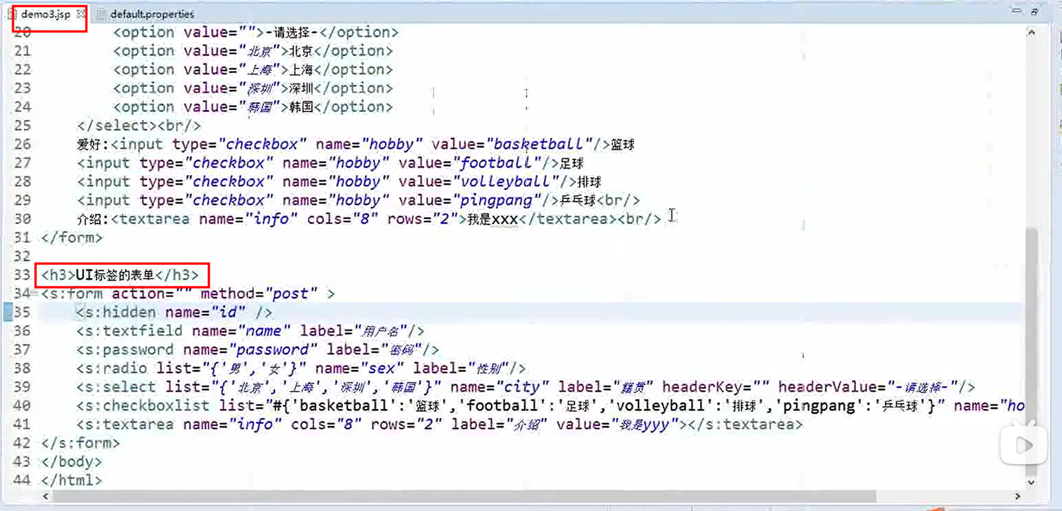Click the vertical scrollbar down arrow
The height and width of the screenshot is (511, 1062).
click(1031, 482)
